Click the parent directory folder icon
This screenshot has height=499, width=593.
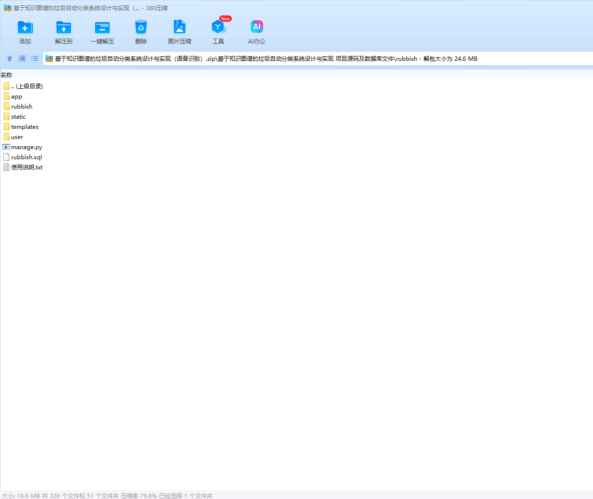click(x=6, y=86)
